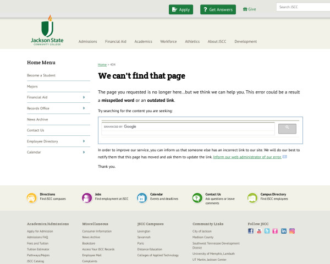
Task: Expand the Records Office sidebar submenu
Action: [84, 108]
